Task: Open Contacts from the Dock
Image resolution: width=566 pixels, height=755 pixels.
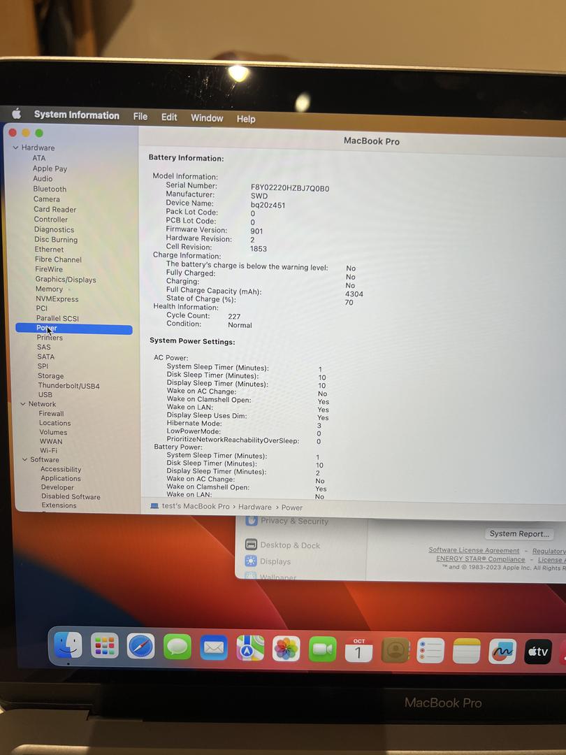Action: tap(395, 650)
